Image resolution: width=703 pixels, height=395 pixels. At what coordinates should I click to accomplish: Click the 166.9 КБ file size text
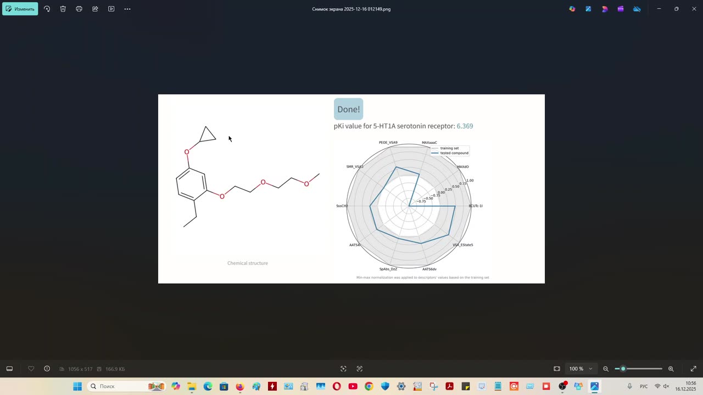coord(115,369)
